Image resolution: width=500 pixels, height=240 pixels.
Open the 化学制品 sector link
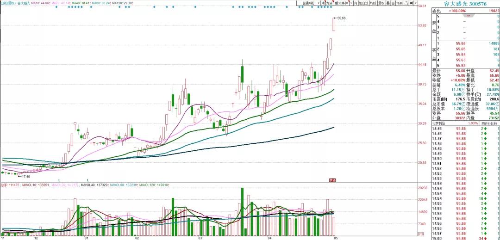440,123
